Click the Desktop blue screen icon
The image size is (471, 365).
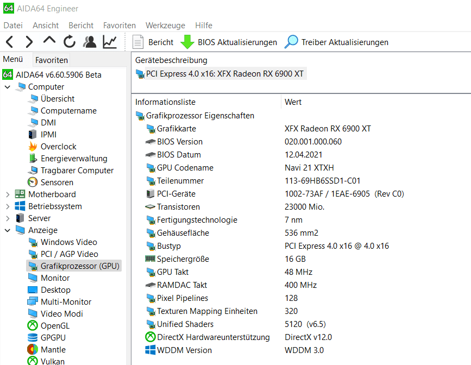[x=33, y=290]
